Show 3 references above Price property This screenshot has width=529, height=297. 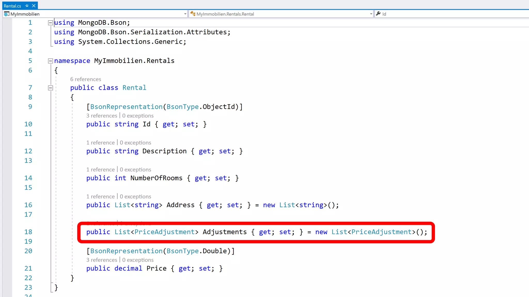pos(102,260)
